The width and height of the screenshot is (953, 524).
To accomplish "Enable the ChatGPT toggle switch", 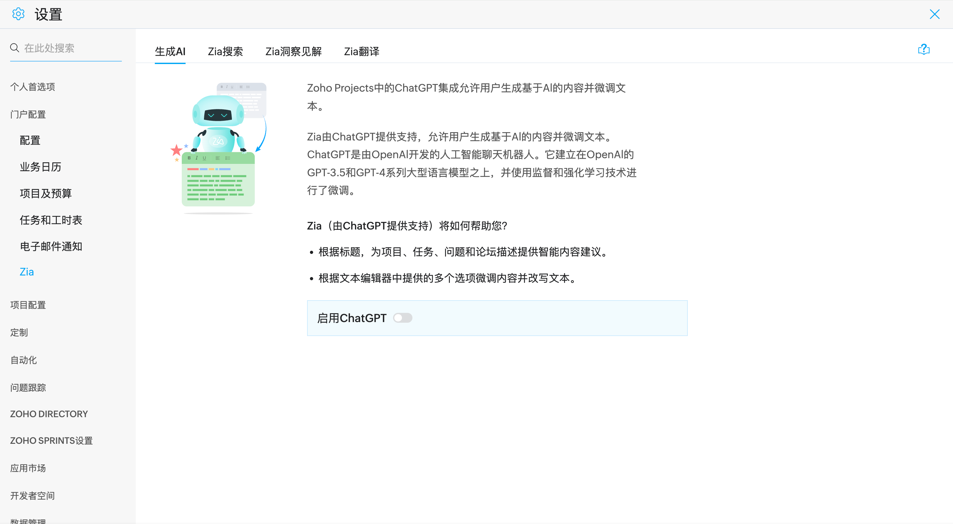I will tap(403, 318).
